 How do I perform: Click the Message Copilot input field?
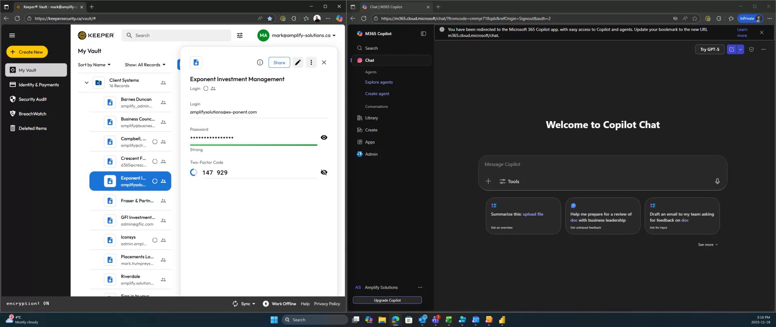(x=602, y=164)
